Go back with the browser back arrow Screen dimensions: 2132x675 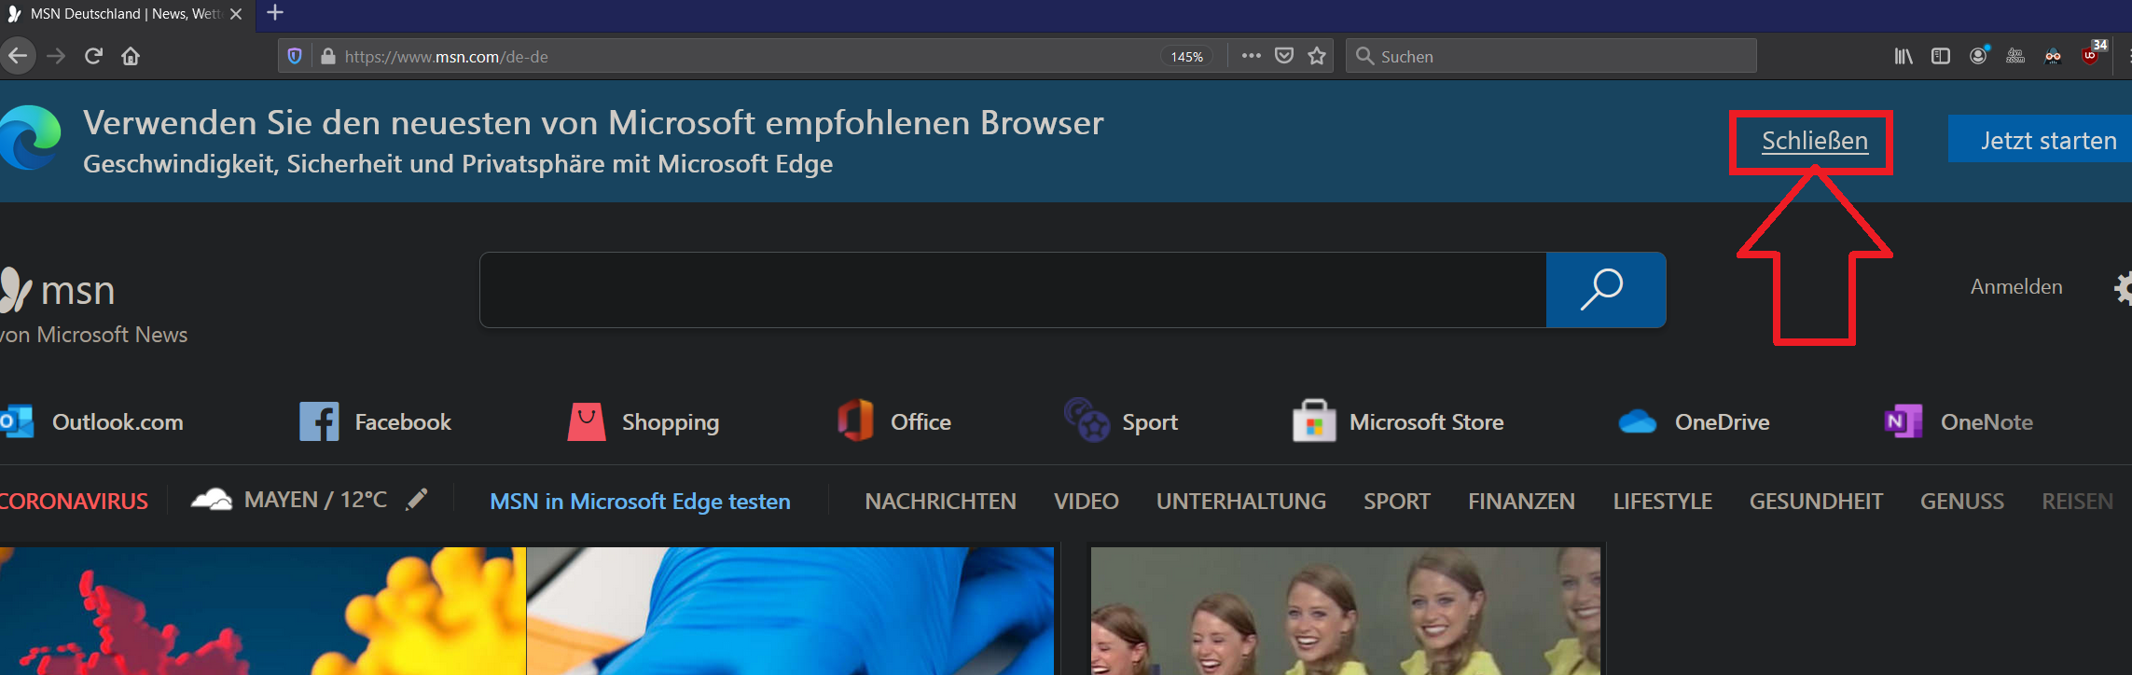click(18, 56)
